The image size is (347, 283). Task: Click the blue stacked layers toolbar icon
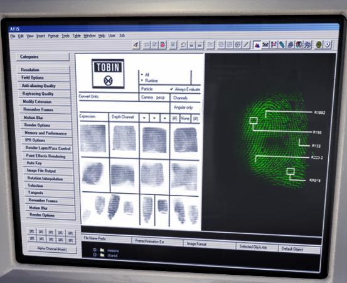coord(291,45)
